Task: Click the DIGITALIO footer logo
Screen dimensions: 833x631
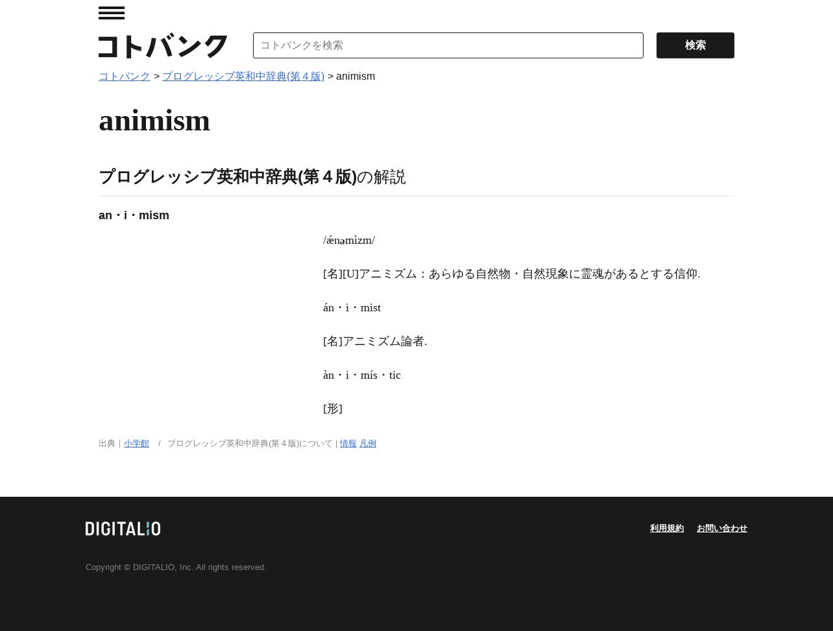Action: point(123,529)
